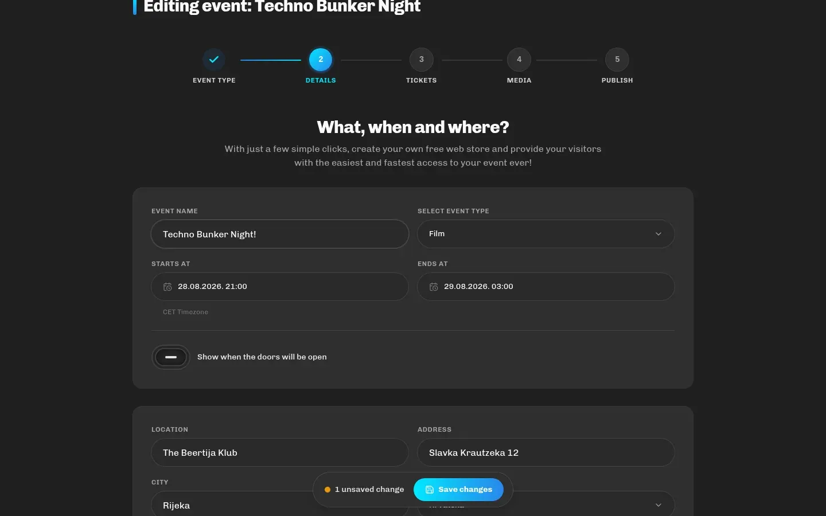This screenshot has width=826, height=516.
Task: Click the step 2 Details circle
Action: tap(321, 59)
